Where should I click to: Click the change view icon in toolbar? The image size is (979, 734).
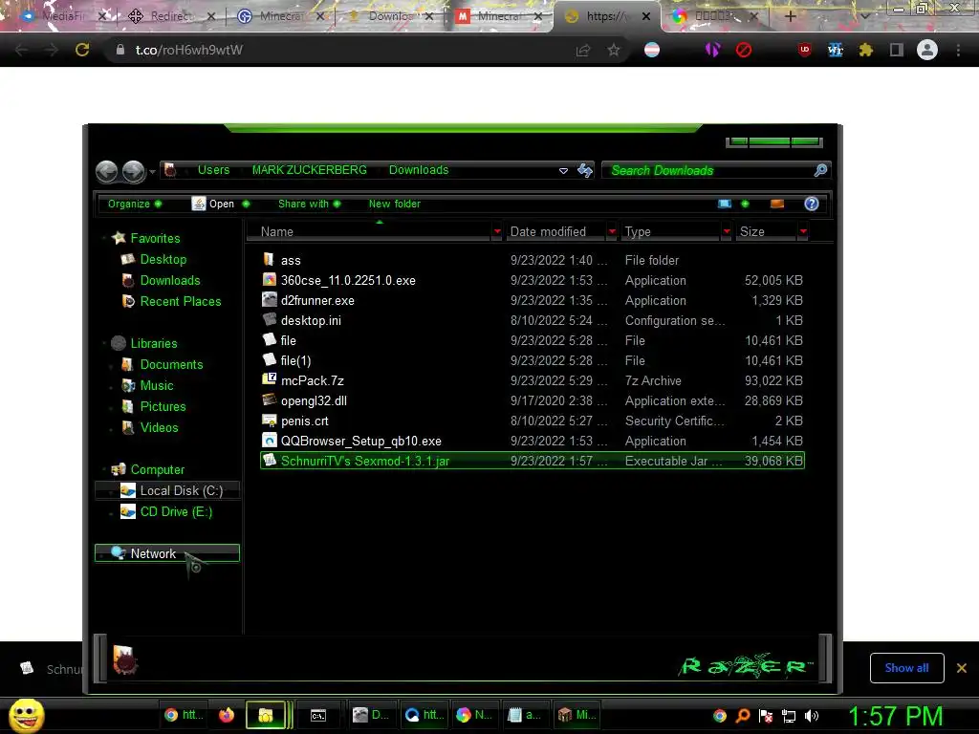[x=725, y=204]
